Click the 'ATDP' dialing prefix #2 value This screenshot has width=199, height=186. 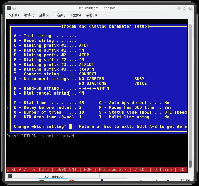pyautogui.click(x=84, y=55)
